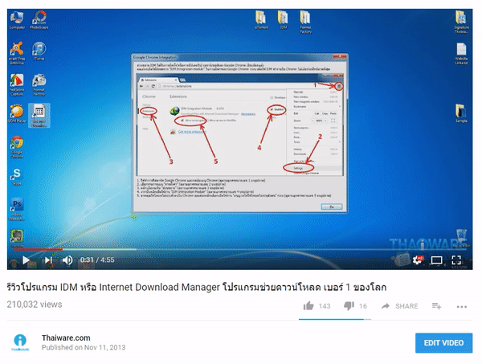This screenshot has width=482, height=364.
Task: Select the Google Chrome desktop icon
Action: click(x=17, y=147)
